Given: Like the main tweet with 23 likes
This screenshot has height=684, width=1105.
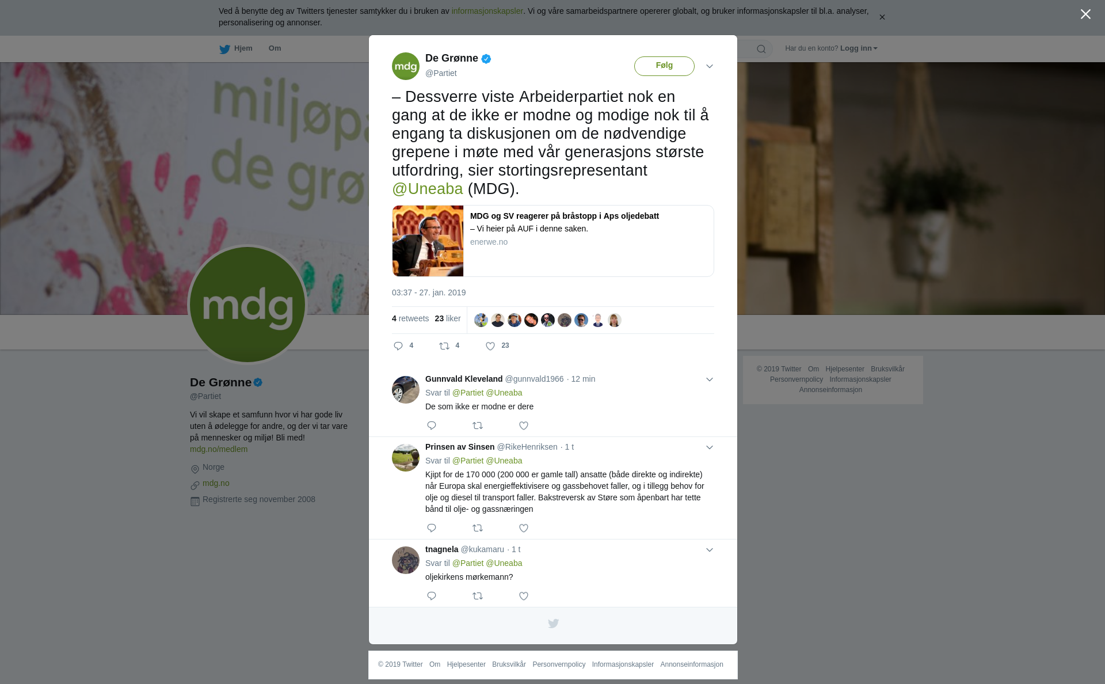Looking at the screenshot, I should pos(490,346).
